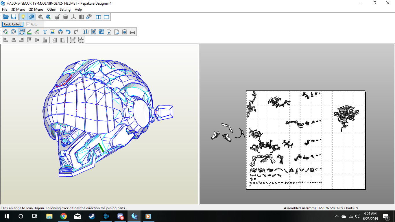Open Google Chrome from the taskbar
Viewport: 395px width, 222px height.
pyautogui.click(x=63, y=216)
